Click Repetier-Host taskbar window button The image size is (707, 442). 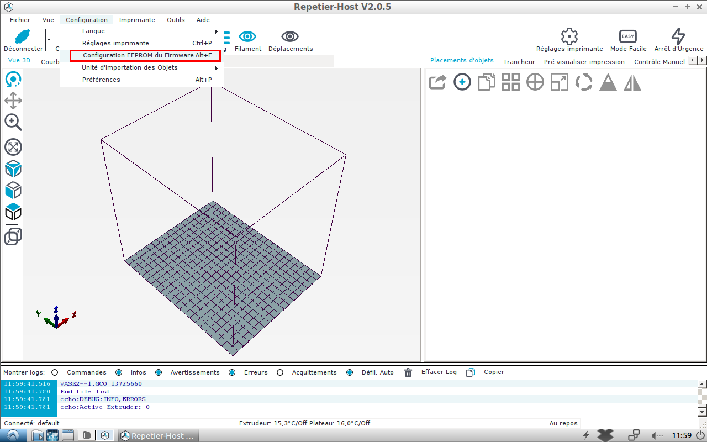click(x=158, y=435)
